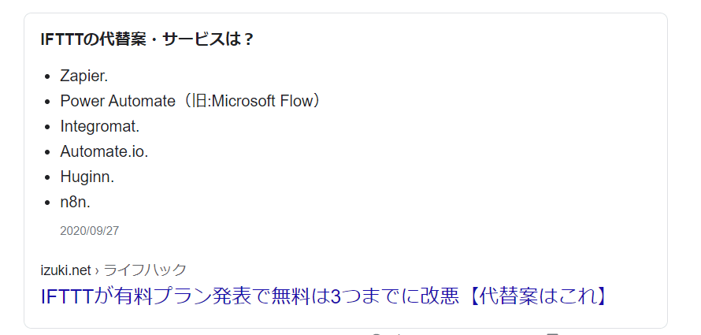Click the ライフハック breadcrumb

click(x=145, y=270)
